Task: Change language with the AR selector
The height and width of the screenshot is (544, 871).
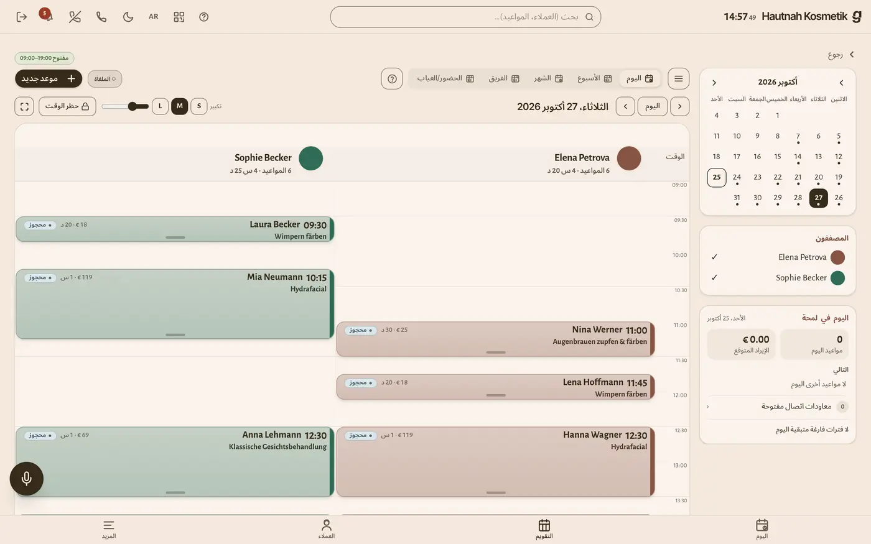Action: click(154, 17)
